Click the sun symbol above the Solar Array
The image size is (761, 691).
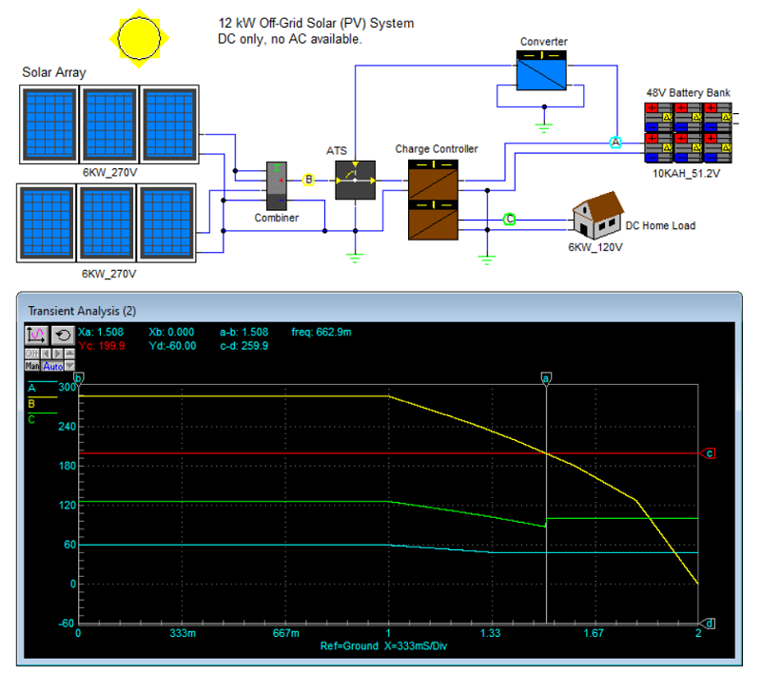point(138,38)
